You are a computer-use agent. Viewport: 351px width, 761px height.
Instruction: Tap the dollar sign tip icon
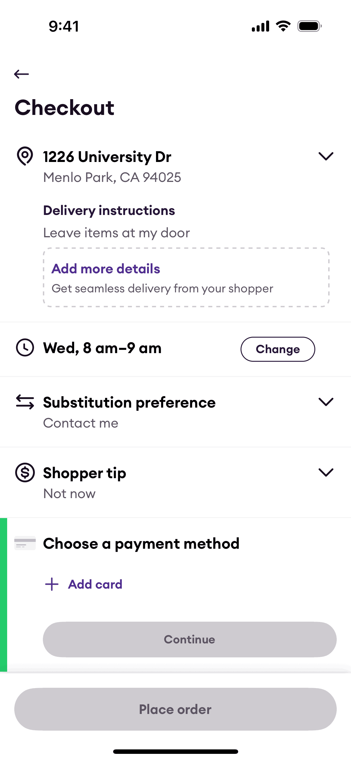coord(25,472)
